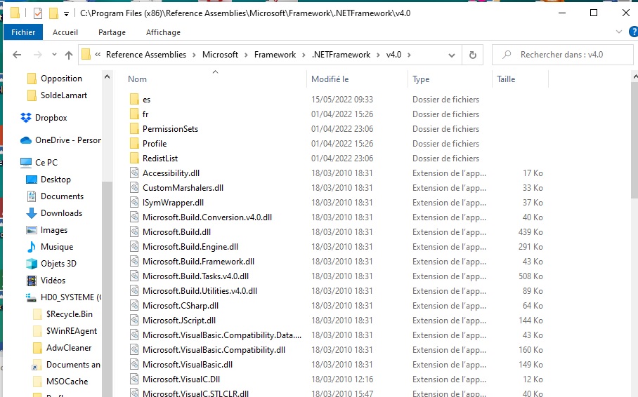638x397 pixels.
Task: Open the address bar history dropdown
Action: click(x=452, y=55)
